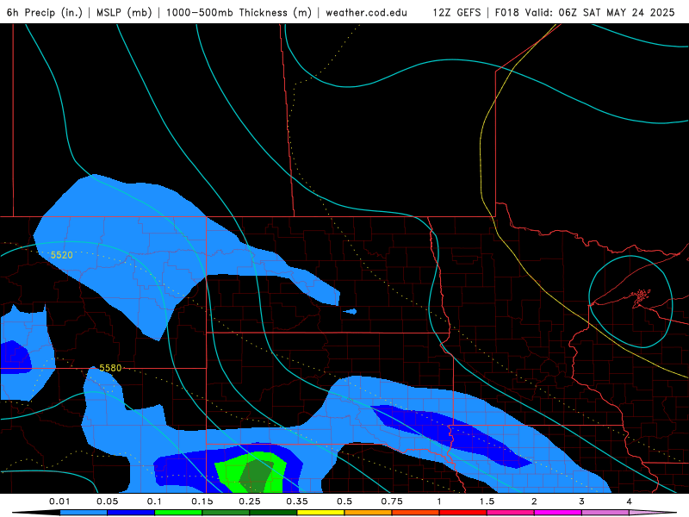Click the '0.75' legend value
The width and height of the screenshot is (689, 517).
tap(392, 501)
